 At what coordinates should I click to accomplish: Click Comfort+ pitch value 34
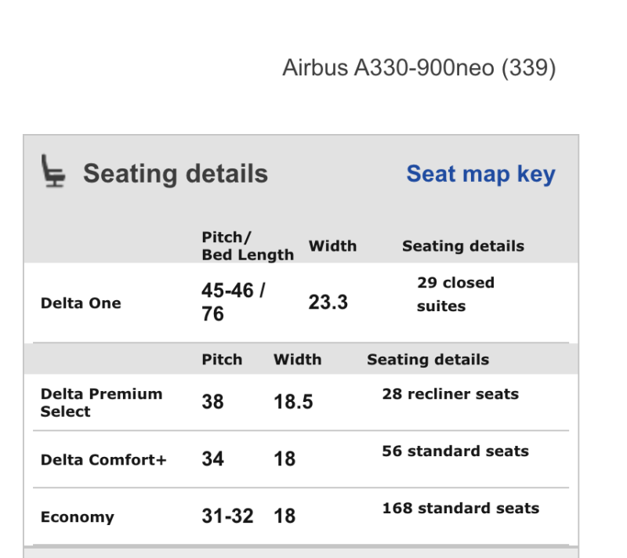pyautogui.click(x=212, y=459)
